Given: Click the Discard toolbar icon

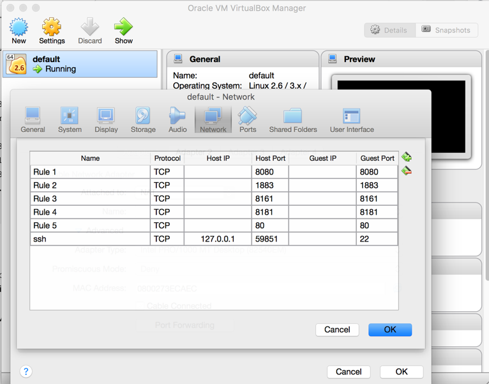Looking at the screenshot, I should point(90,27).
